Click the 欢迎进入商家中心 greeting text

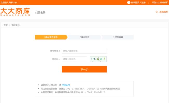(9, 3)
